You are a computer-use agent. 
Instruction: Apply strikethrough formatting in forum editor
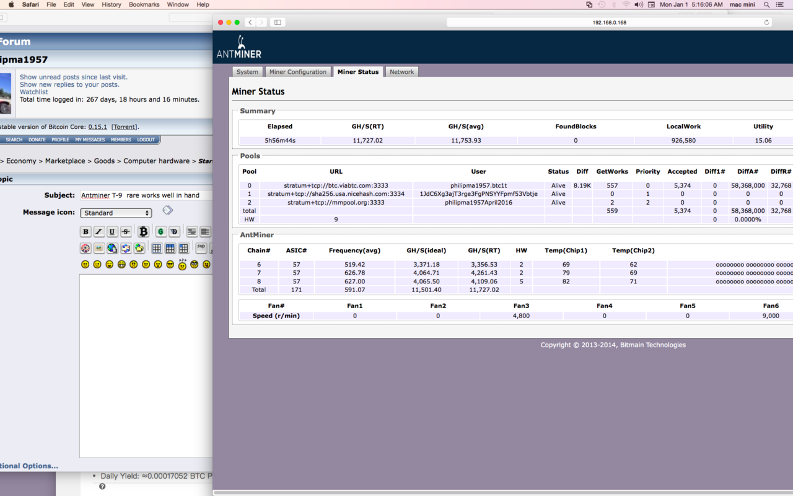click(x=126, y=232)
